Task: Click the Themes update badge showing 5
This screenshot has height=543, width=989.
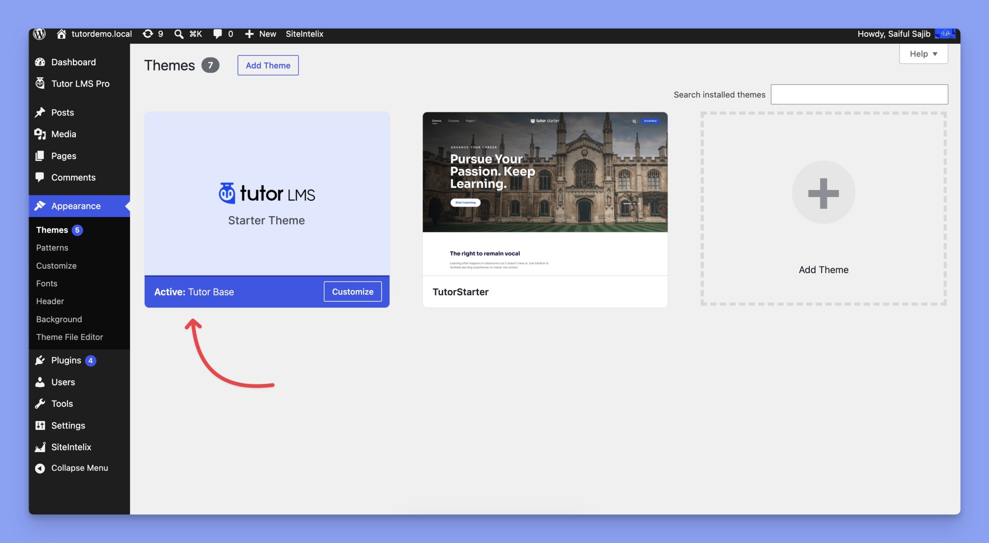Action: click(77, 230)
